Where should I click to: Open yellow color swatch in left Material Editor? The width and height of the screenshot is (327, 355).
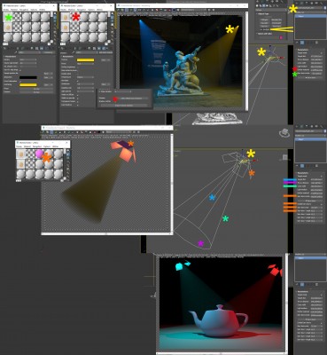28,85
